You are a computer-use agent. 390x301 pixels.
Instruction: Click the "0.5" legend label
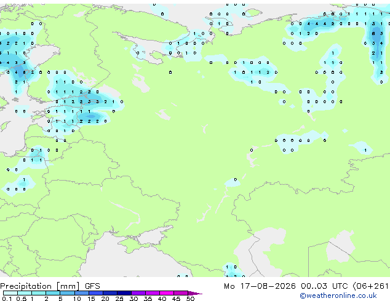21,299
